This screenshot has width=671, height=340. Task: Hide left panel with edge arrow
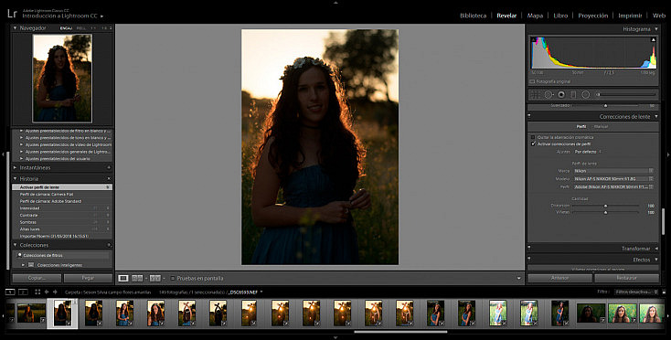coord(3,154)
